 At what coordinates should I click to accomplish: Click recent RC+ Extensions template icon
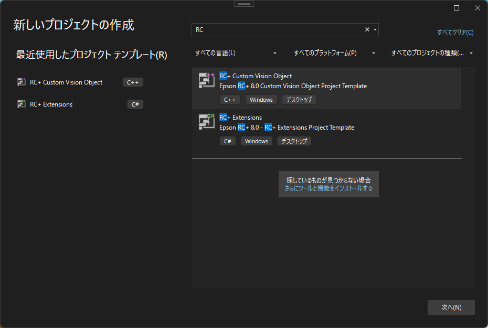22,104
